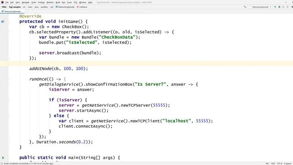Collapse the showConfirmationBox lambda fold marker

(8, 84)
